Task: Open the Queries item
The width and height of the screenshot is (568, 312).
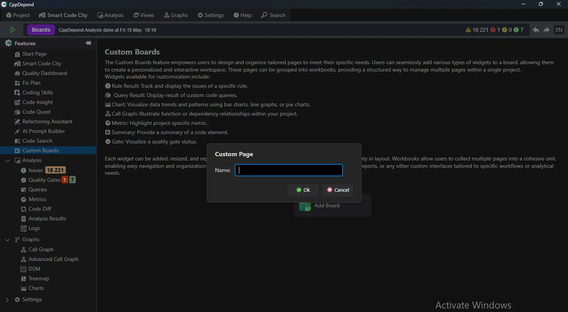Action: (x=34, y=189)
